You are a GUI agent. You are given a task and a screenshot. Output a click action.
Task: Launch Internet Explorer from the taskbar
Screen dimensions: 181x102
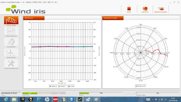[6, 99]
